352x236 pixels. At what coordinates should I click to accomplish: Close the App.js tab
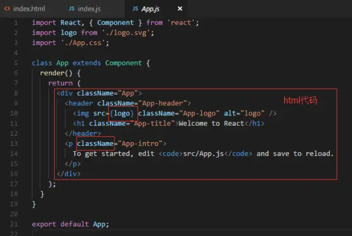pos(180,9)
